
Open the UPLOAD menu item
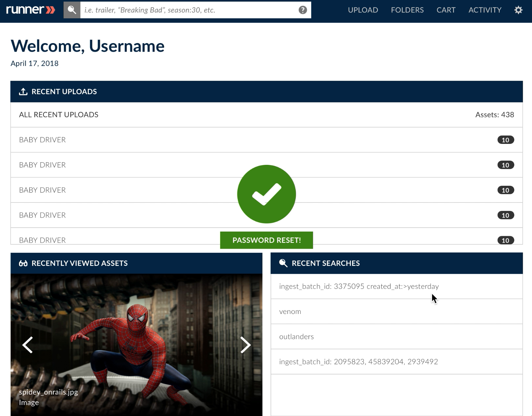(x=363, y=10)
